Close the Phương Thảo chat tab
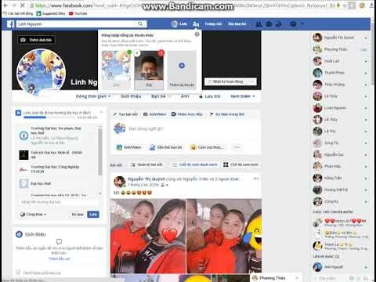Screen dimensions: 376x282 pyautogui.click(x=297, y=277)
